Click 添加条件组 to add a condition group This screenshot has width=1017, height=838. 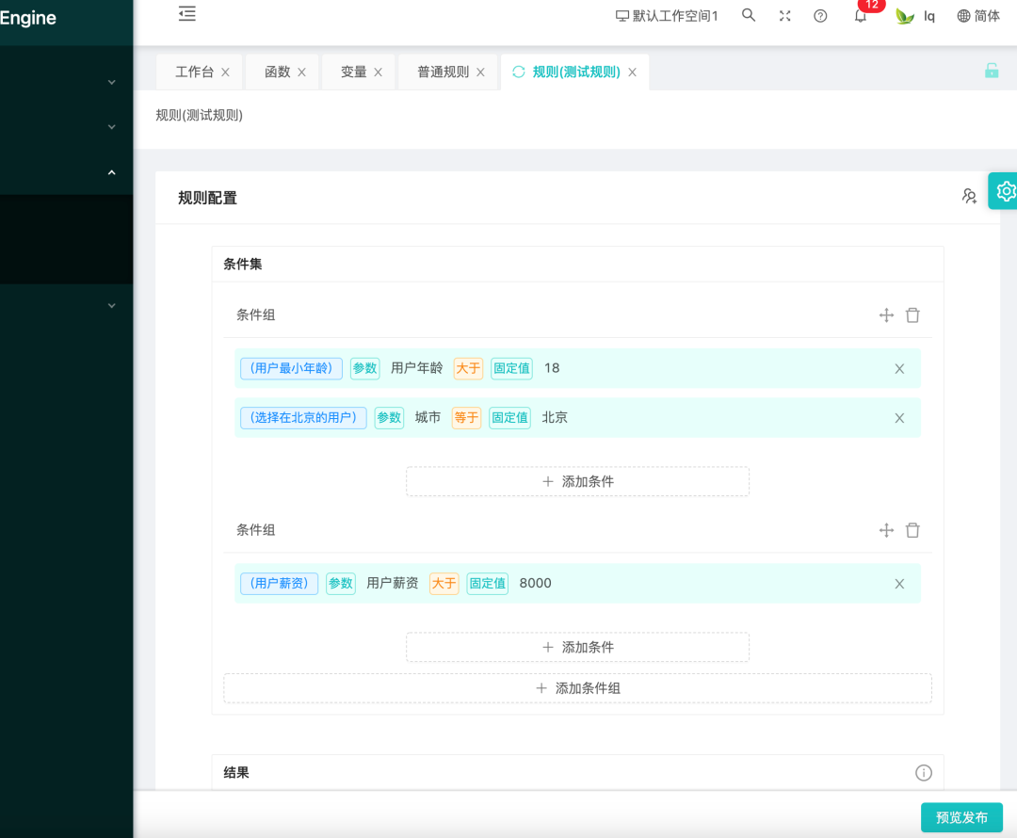(x=577, y=688)
